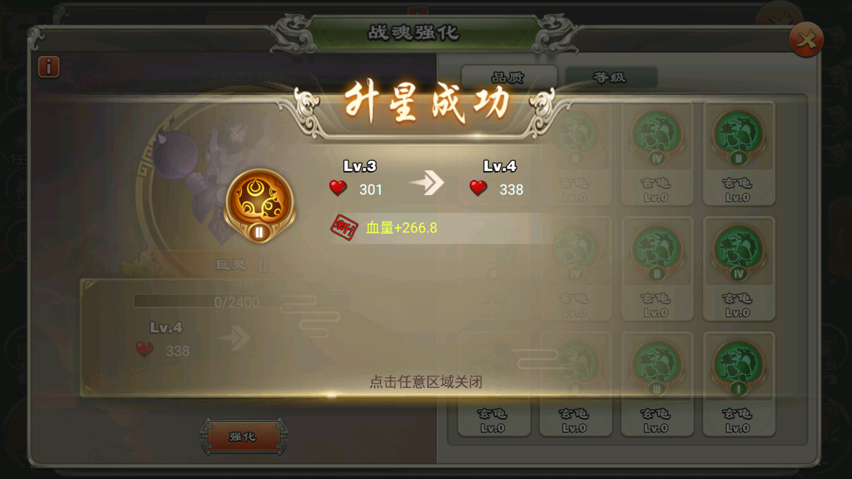Select the bottom-row 玄龟 icon marked III

(x=656, y=368)
